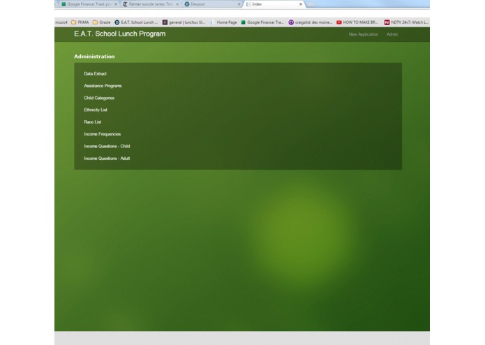The image size is (485, 345).
Task: Open Assistance Programs admin page
Action: click(103, 86)
